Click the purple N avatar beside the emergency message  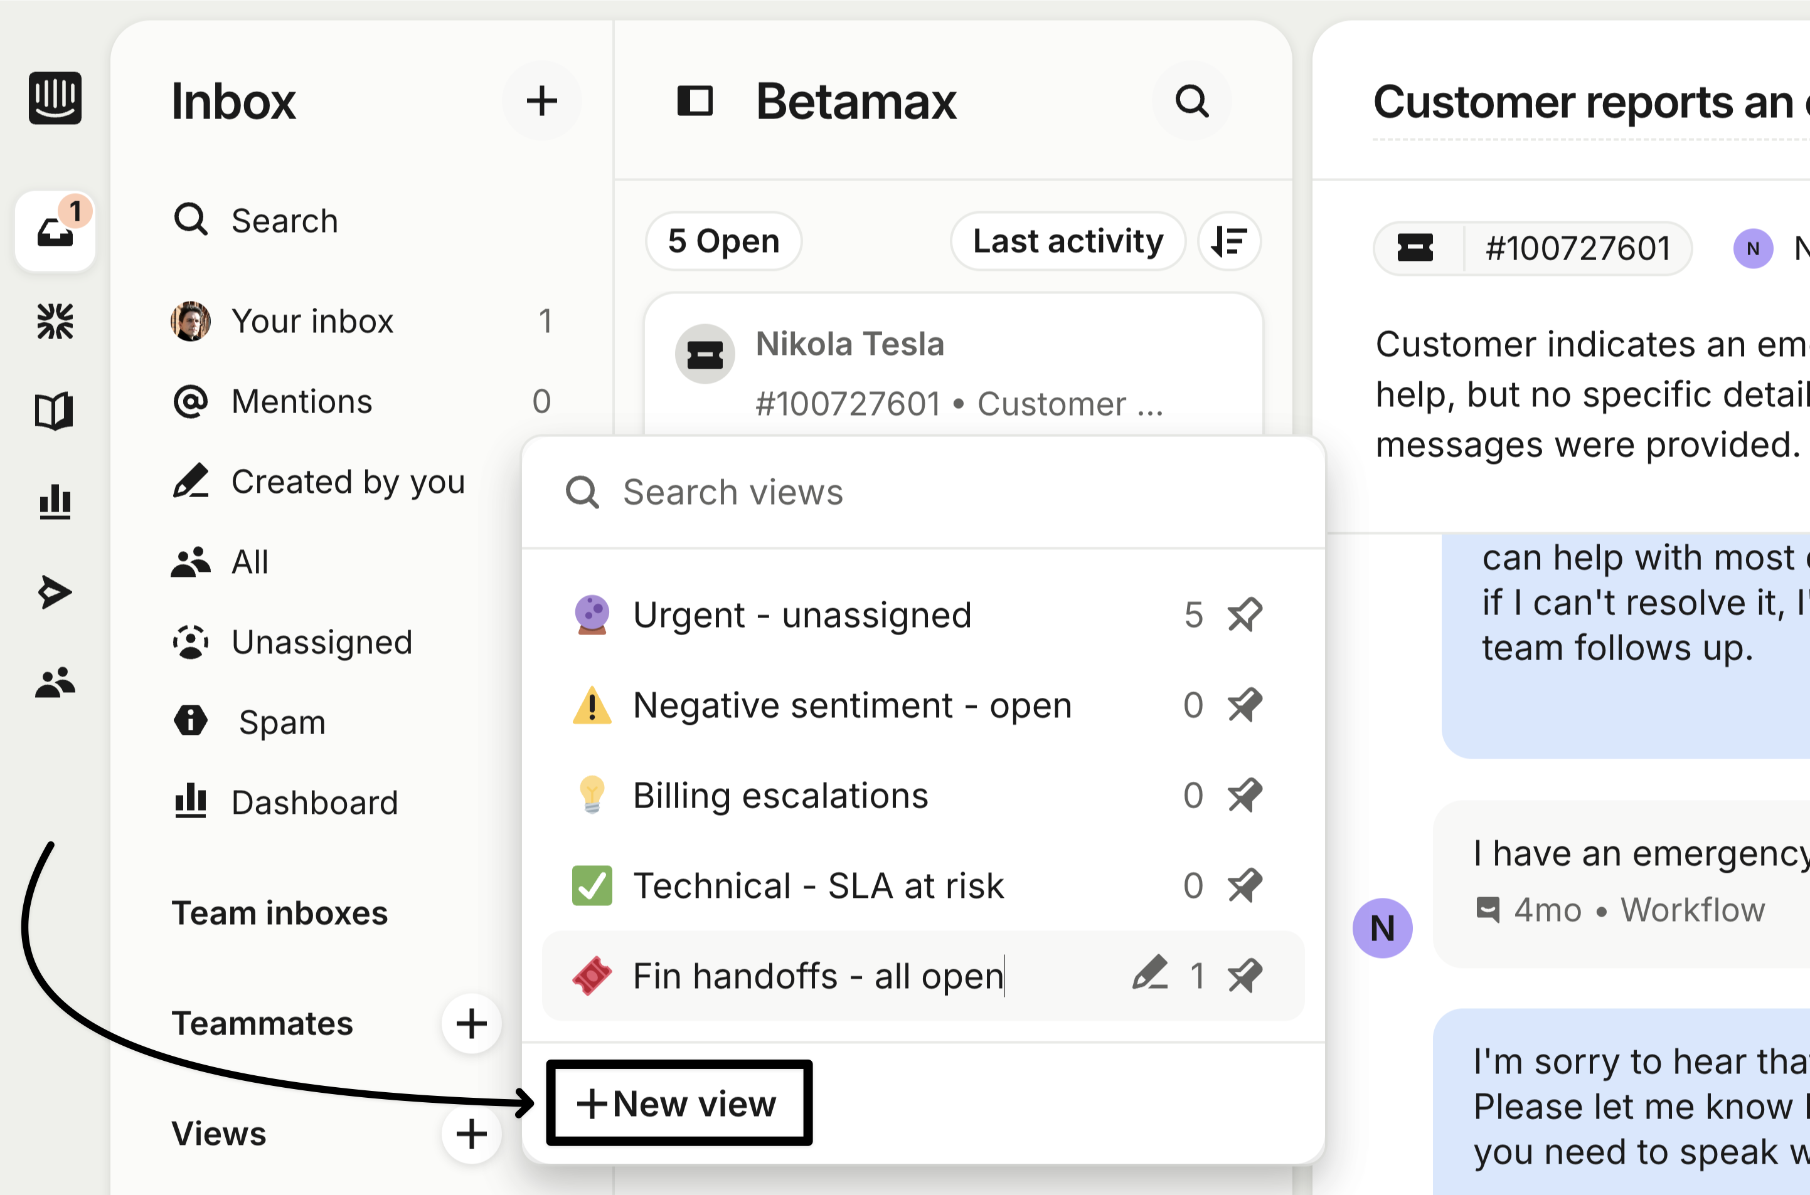pyautogui.click(x=1382, y=927)
